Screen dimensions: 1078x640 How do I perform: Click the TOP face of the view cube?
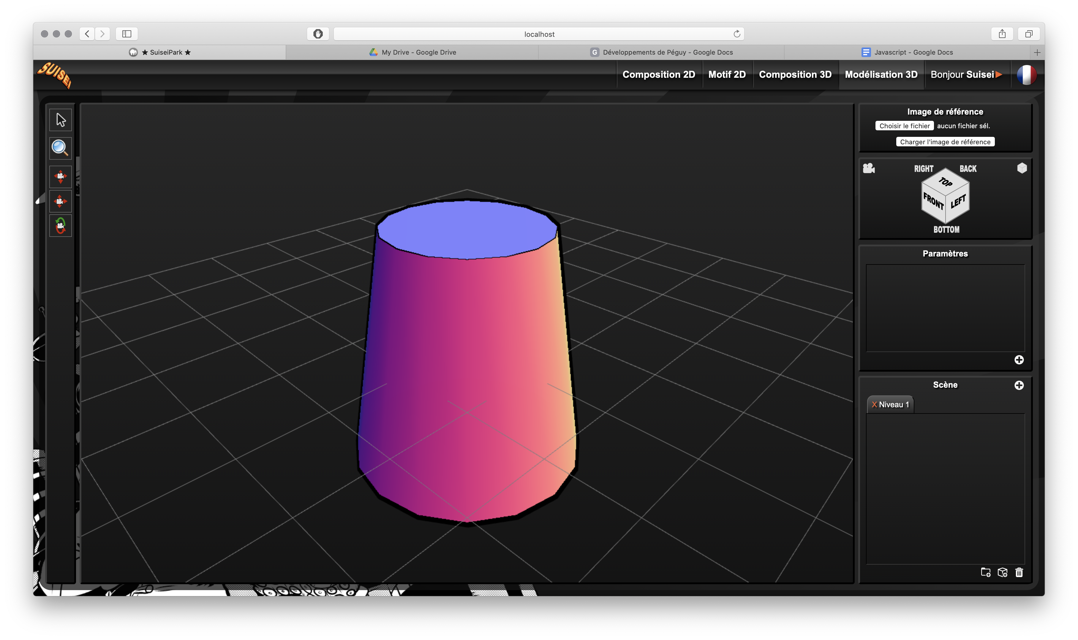(945, 182)
